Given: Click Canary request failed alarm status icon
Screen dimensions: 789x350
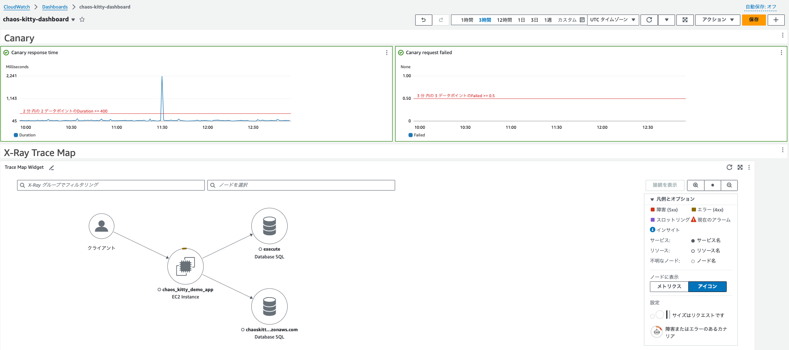Looking at the screenshot, I should [x=401, y=53].
